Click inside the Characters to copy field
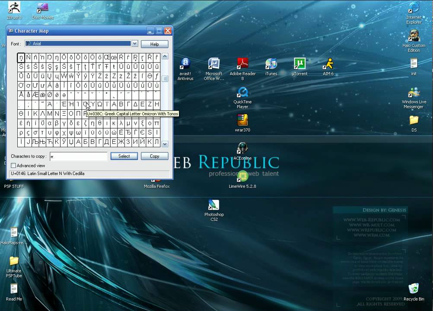The width and height of the screenshot is (433, 311). click(x=78, y=156)
